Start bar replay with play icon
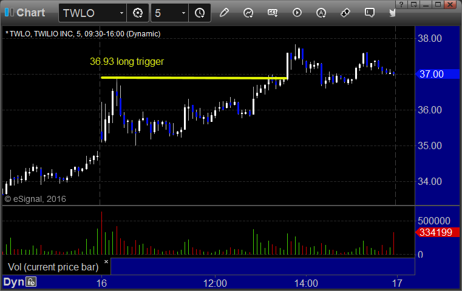 point(297,13)
